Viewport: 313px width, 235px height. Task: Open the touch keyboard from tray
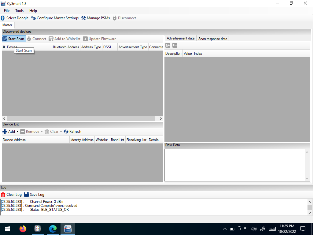point(272,229)
